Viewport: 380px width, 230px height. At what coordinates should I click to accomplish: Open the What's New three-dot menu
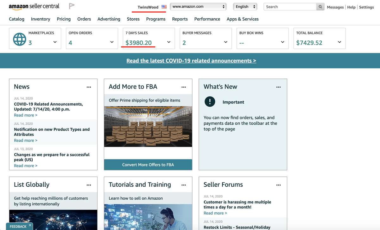278,87
